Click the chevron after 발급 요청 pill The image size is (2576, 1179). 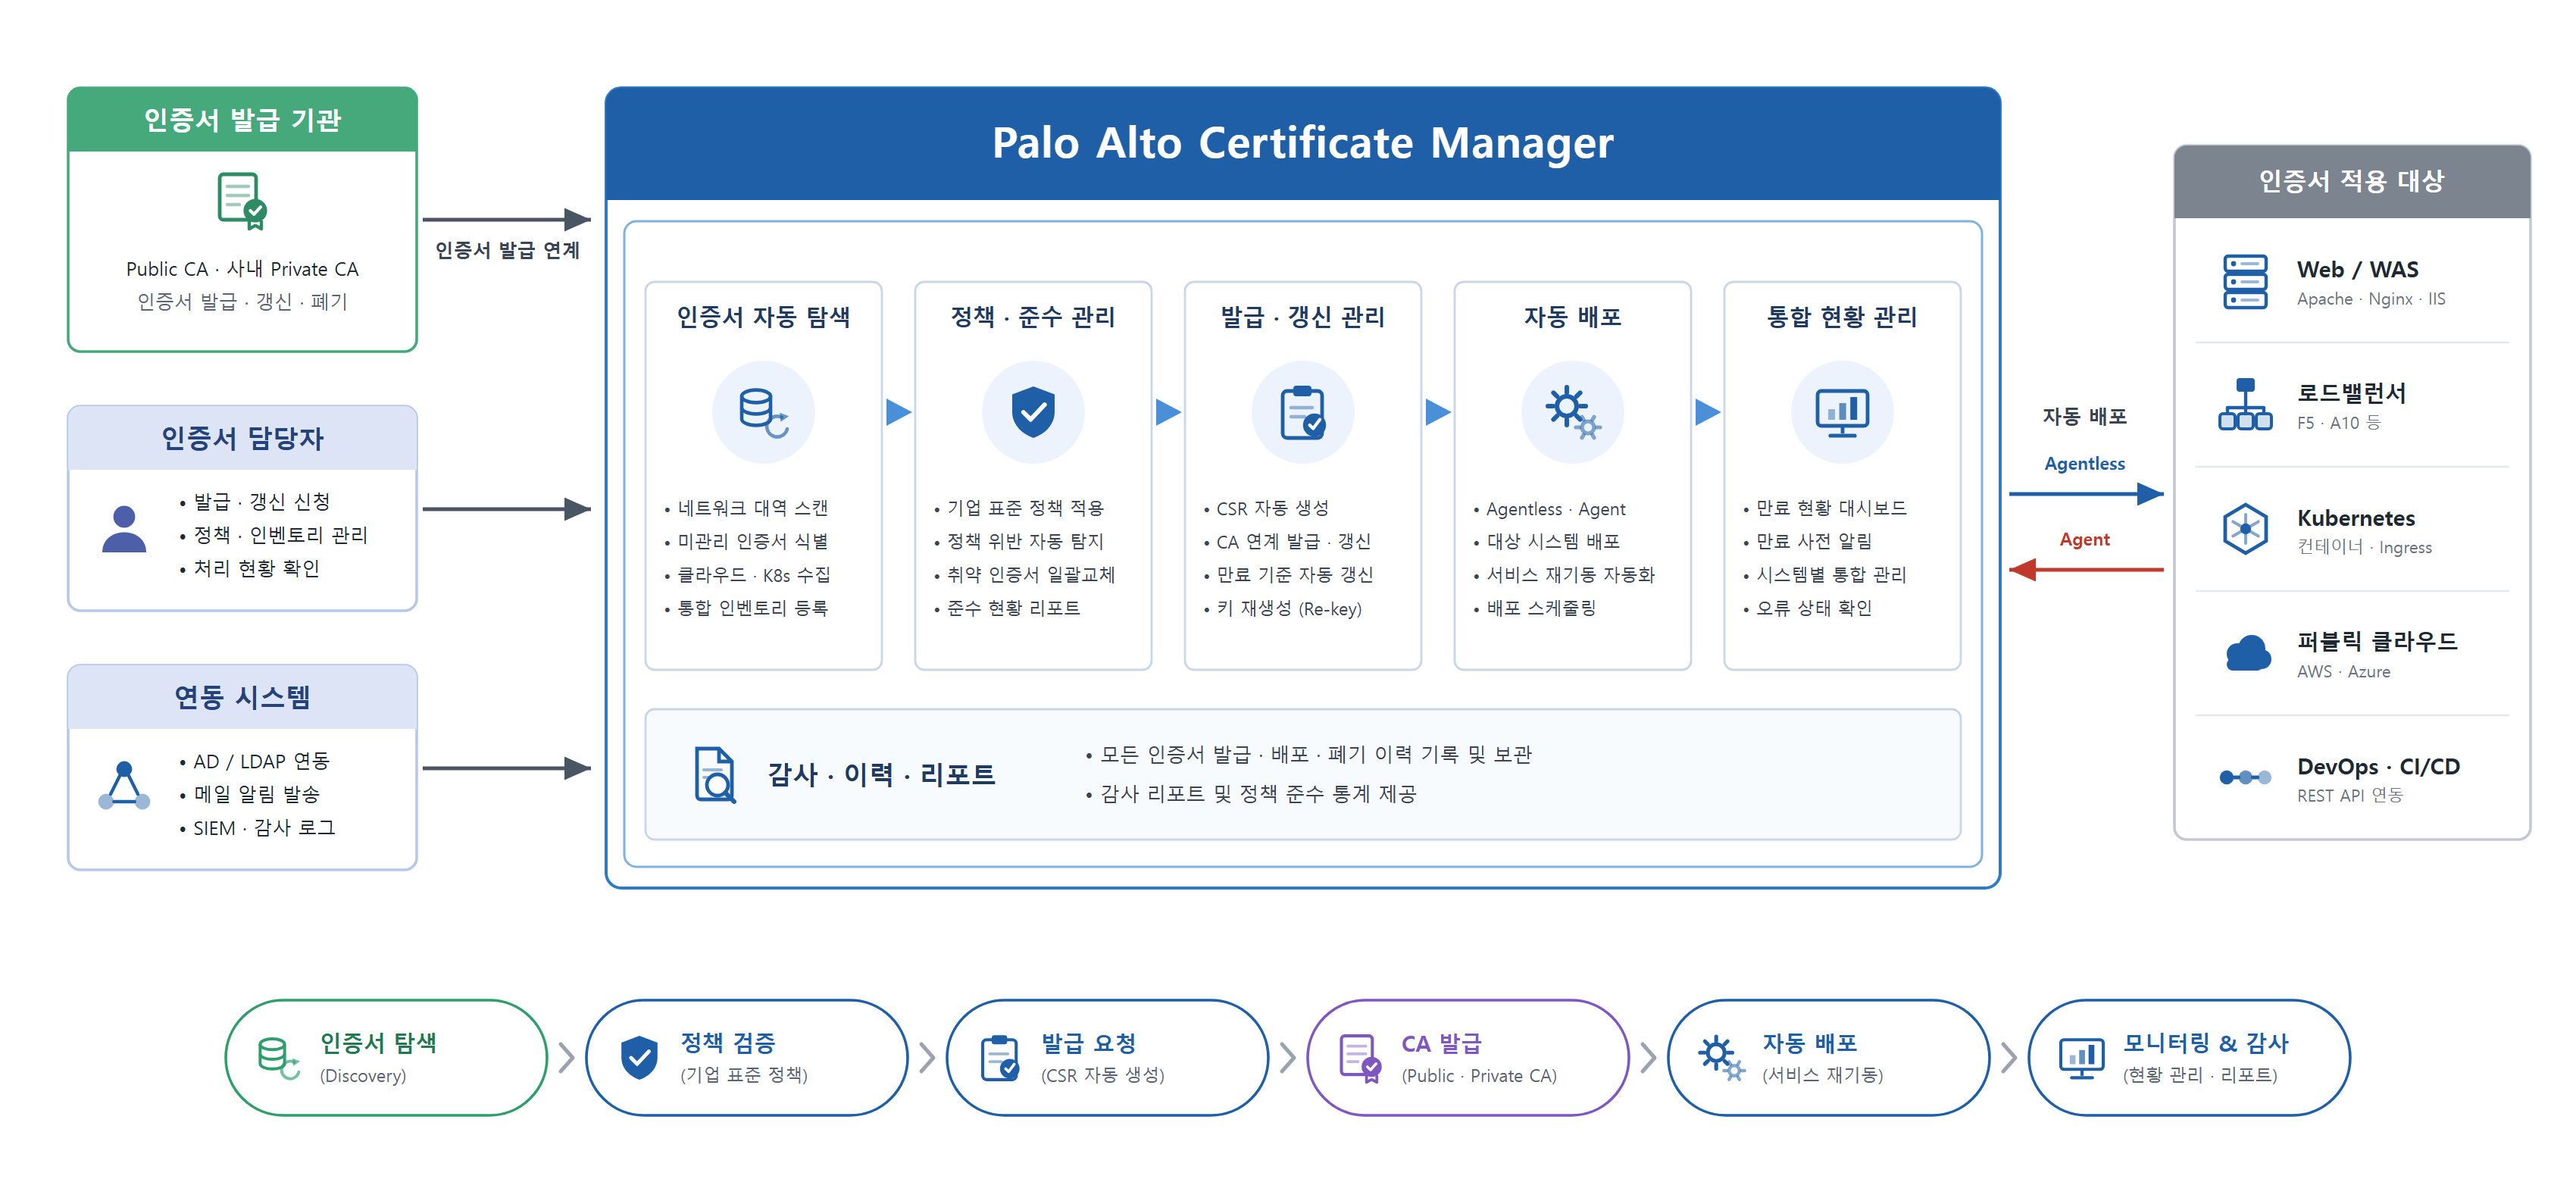click(x=1288, y=1058)
